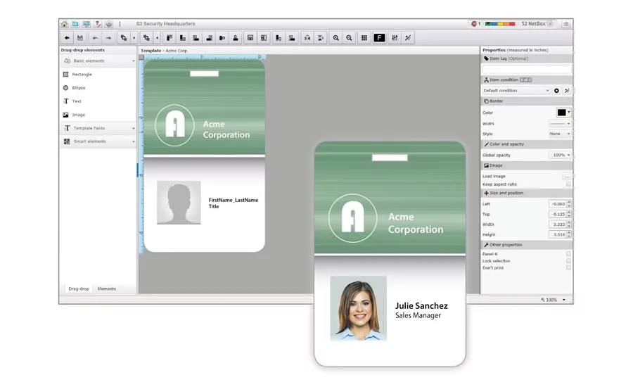Select the Acme Corporation text on the template
Image resolution: width=633 pixels, height=387 pixels.
(226, 129)
